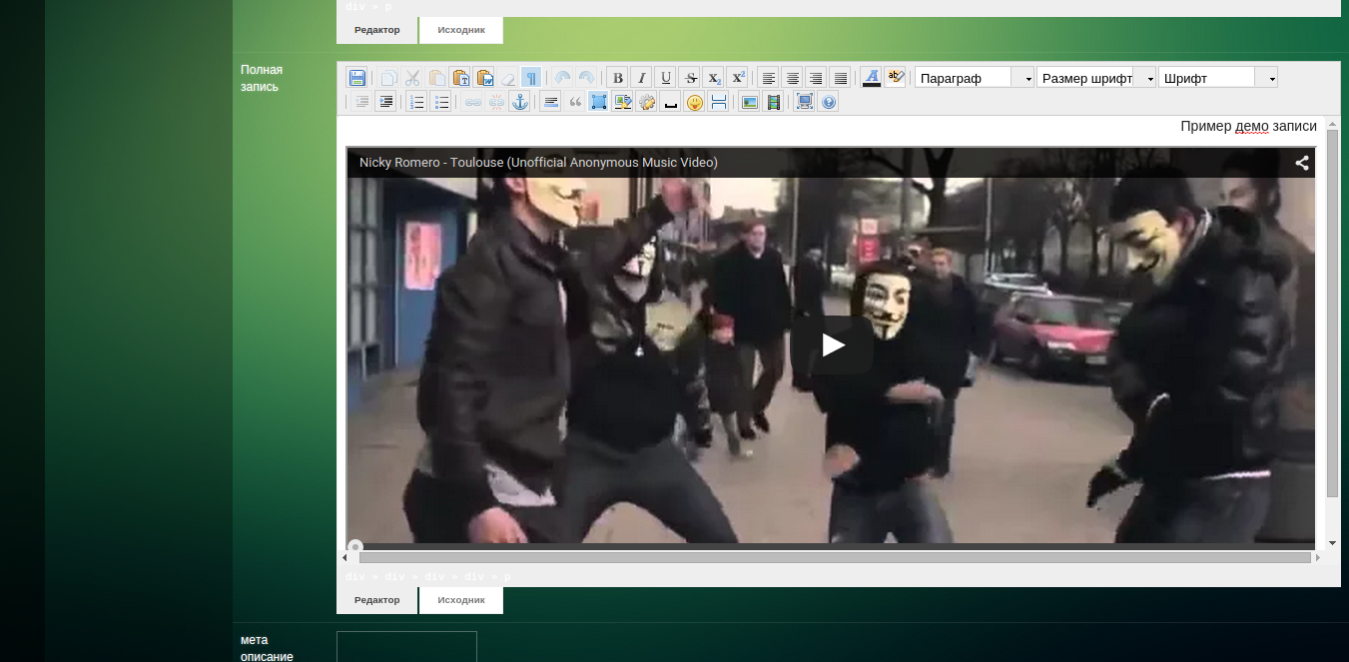Click the remove formatting eraser icon
This screenshot has width=1349, height=662.
pos(508,78)
